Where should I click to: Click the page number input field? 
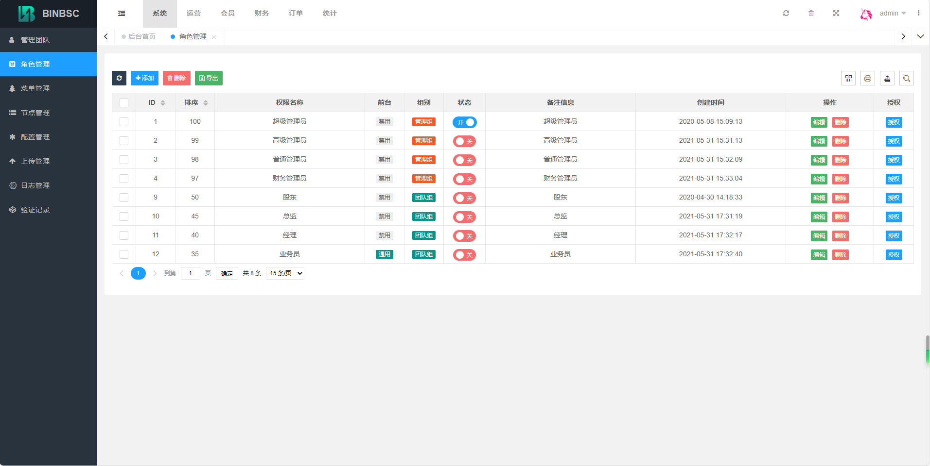(191, 273)
